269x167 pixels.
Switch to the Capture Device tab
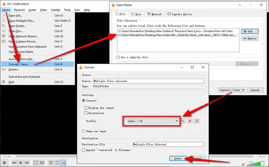tap(179, 14)
